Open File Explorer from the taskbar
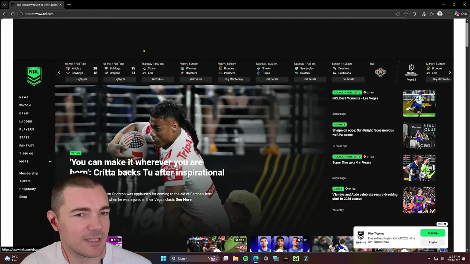This screenshot has height=264, width=470. click(x=235, y=258)
